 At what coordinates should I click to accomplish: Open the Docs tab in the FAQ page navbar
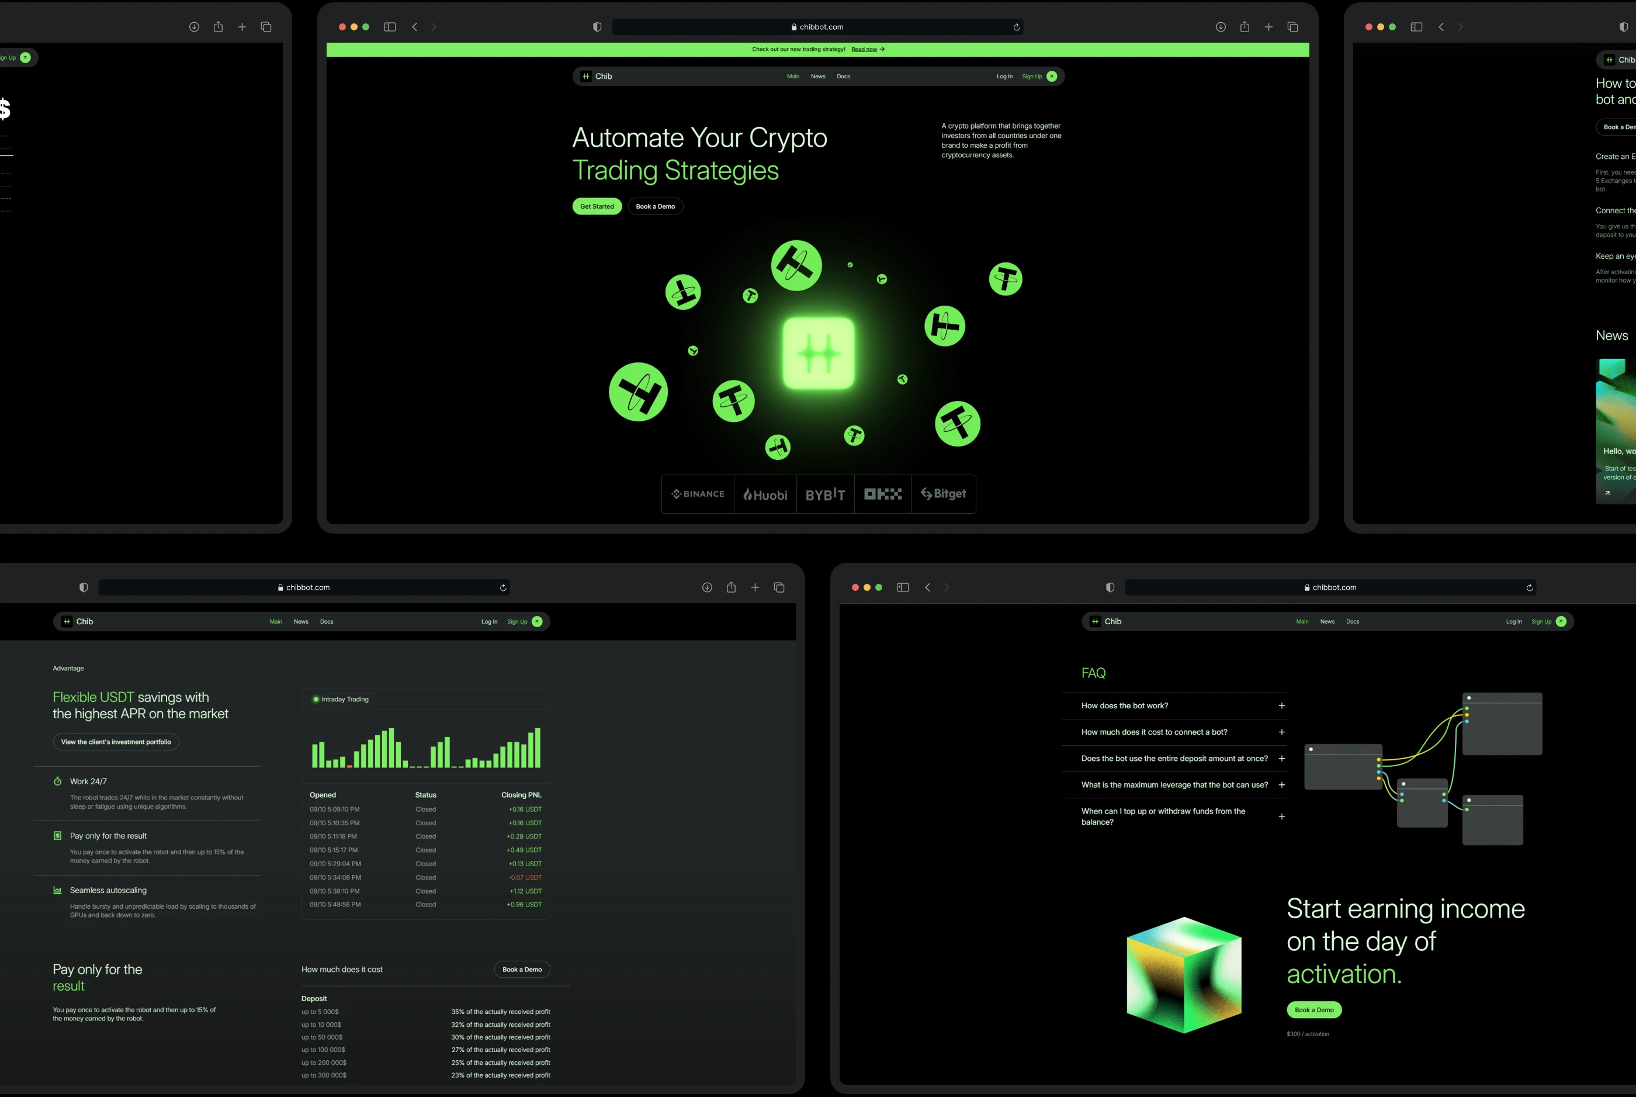[1352, 621]
